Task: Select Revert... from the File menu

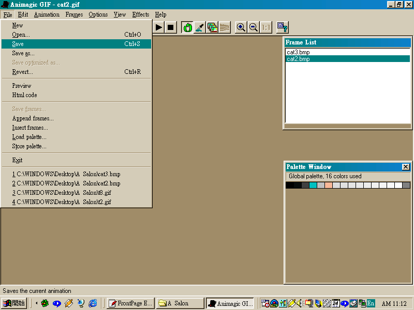Action: [76, 72]
